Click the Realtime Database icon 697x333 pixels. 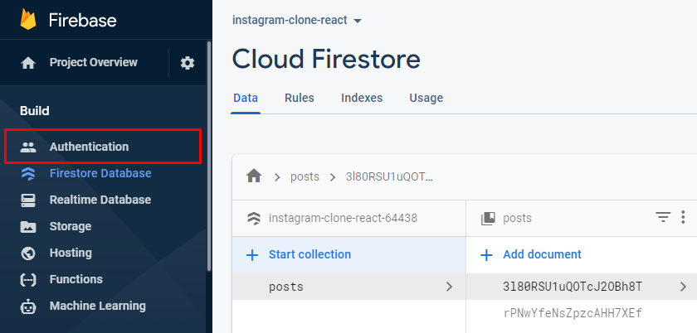[28, 200]
